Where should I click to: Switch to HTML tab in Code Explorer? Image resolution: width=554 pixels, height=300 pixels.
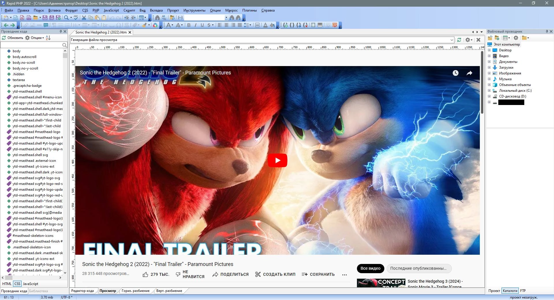(7, 284)
